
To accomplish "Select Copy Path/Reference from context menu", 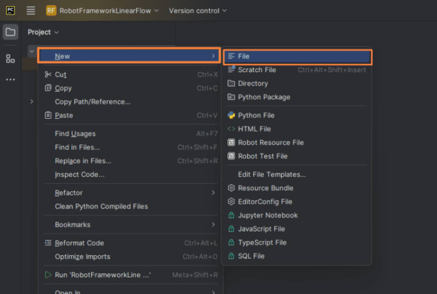I will click(x=92, y=102).
